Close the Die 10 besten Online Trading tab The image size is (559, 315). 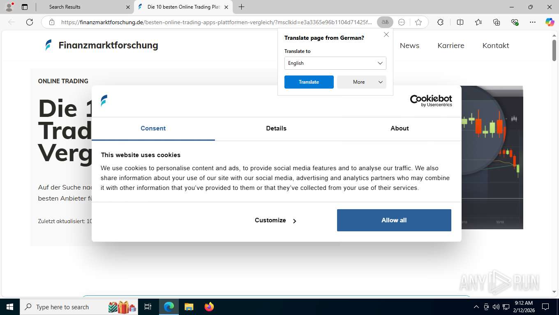[226, 7]
